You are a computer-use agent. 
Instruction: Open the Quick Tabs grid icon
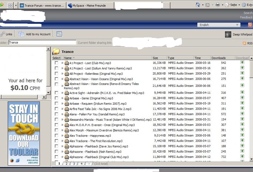pyautogui.click(x=10, y=5)
